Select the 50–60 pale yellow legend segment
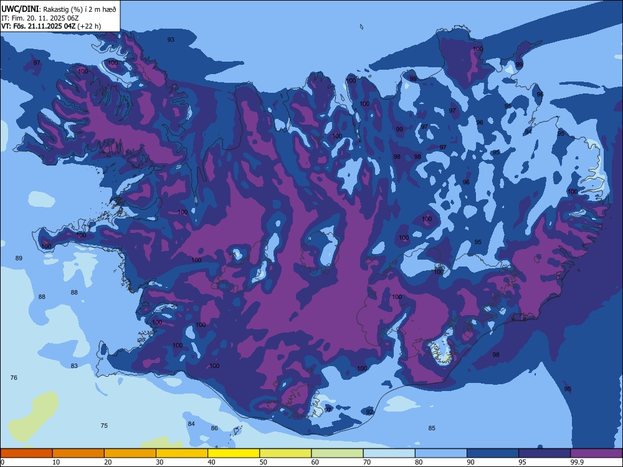The width and height of the screenshot is (623, 467). (285, 453)
